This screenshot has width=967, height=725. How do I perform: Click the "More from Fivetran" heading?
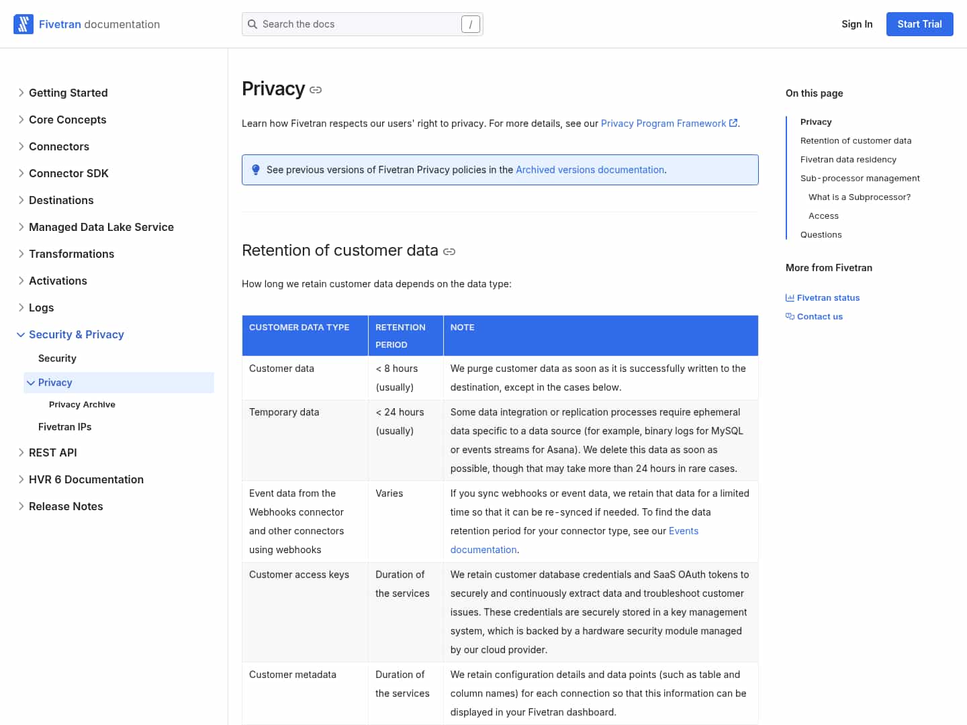[x=829, y=267]
